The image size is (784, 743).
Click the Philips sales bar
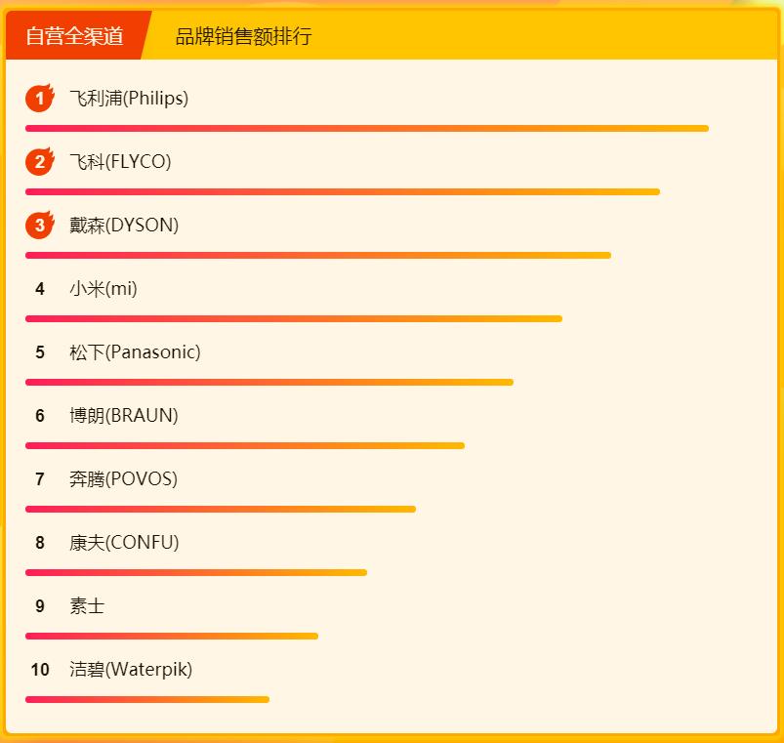point(367,128)
